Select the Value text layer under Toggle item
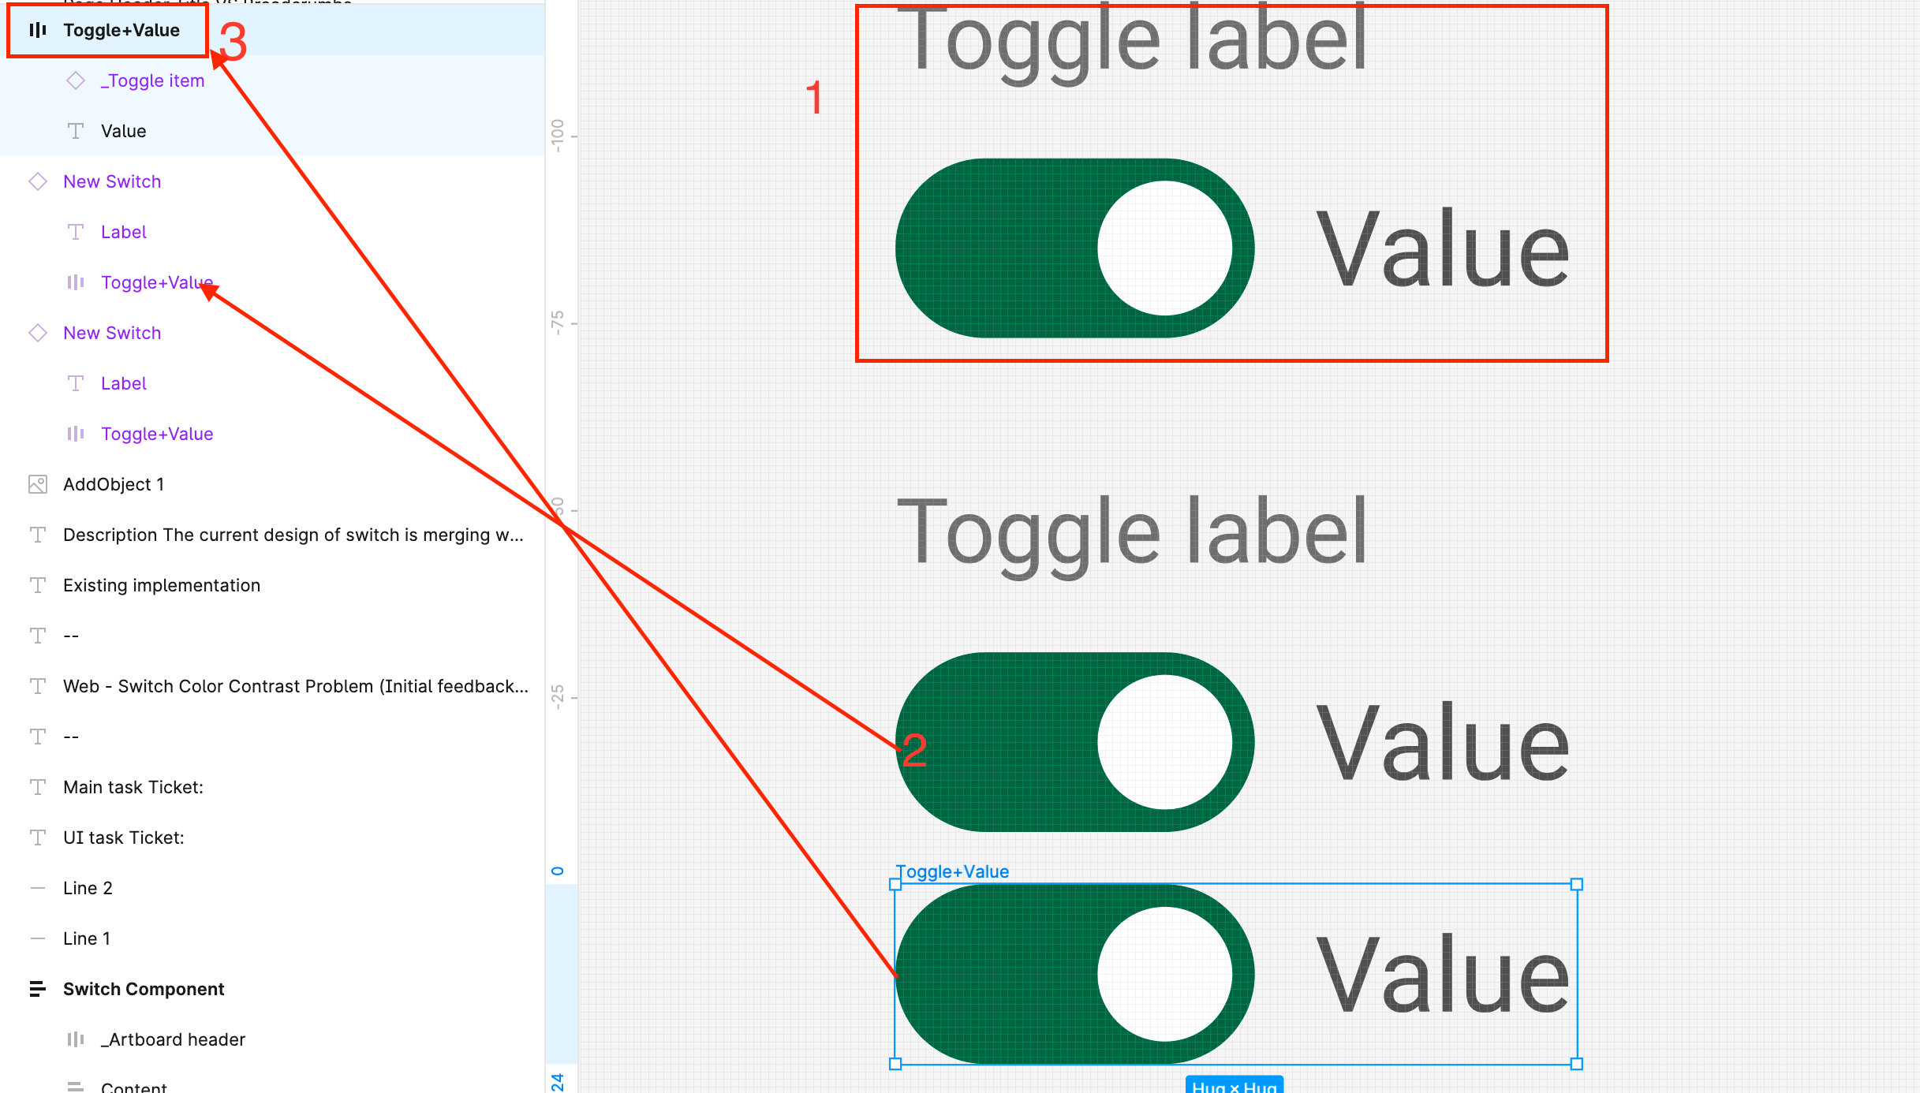Viewport: 1920px width, 1093px height. point(121,131)
